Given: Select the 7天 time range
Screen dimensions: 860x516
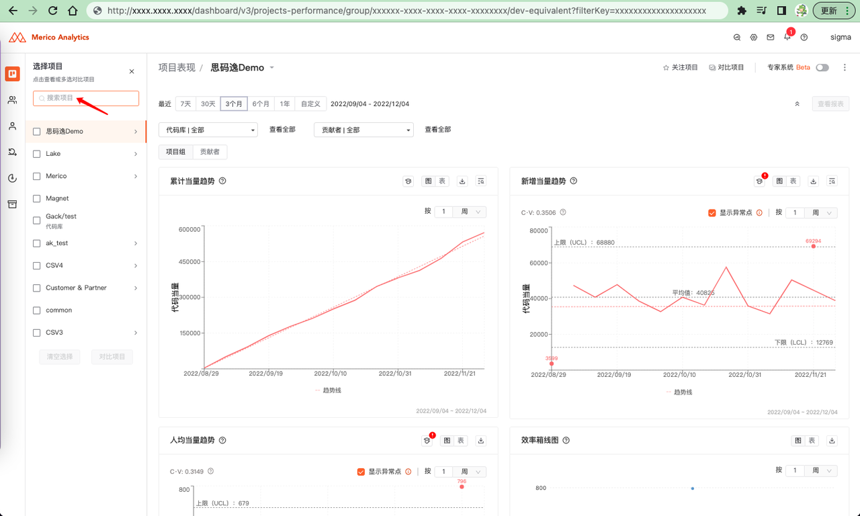Looking at the screenshot, I should (186, 104).
